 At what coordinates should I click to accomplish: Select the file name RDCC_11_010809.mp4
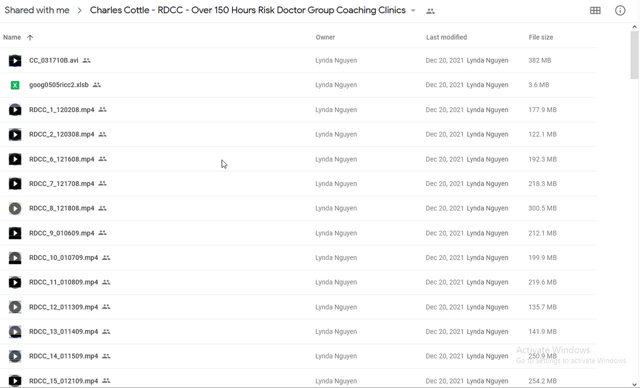[63, 282]
